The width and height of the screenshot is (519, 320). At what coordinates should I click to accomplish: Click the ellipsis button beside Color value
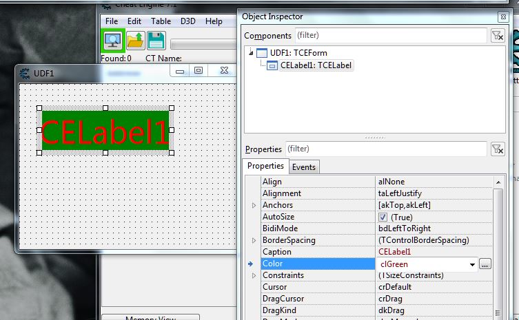(x=485, y=264)
